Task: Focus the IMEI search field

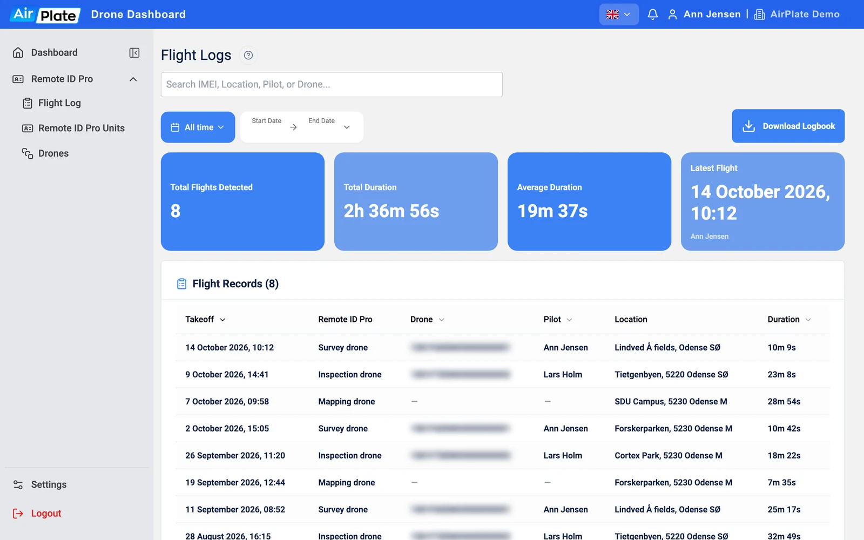Action: (x=332, y=85)
